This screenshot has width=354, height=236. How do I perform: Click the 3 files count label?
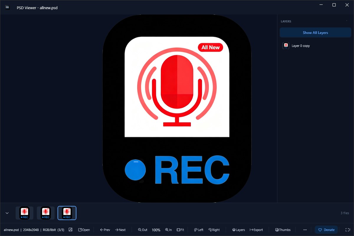tap(345, 213)
